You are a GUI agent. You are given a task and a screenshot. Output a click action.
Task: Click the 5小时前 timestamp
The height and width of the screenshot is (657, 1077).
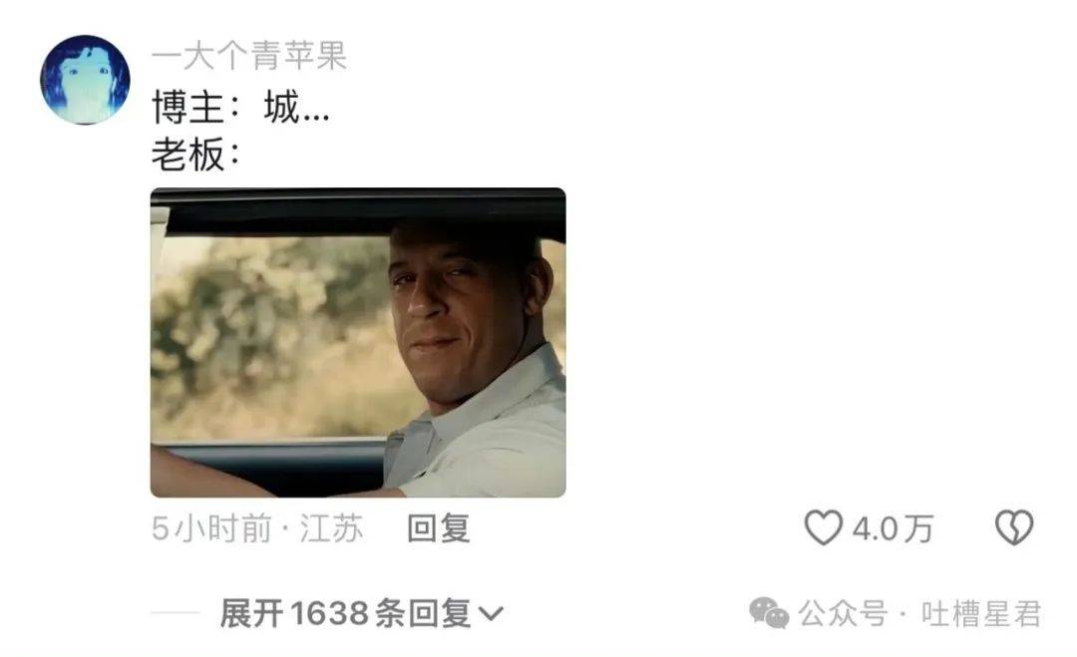211,528
